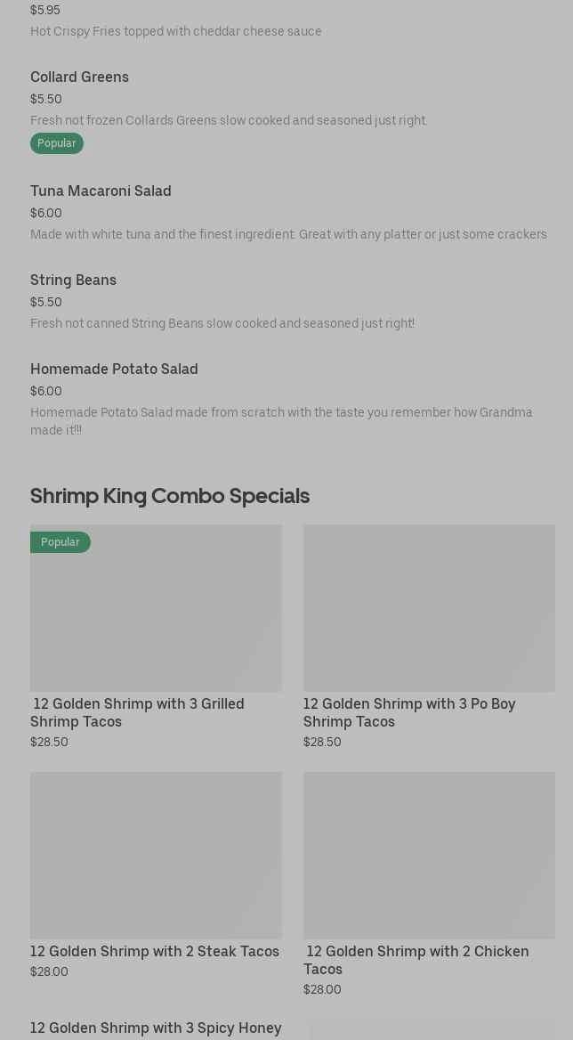Choose the String Beans side
This screenshot has height=1040, width=573.
(x=73, y=280)
